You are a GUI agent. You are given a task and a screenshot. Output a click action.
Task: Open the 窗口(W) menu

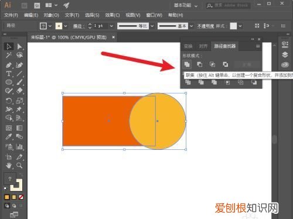pyautogui.click(x=154, y=15)
